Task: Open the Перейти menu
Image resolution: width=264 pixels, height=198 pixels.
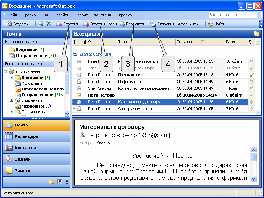Action: (62, 15)
